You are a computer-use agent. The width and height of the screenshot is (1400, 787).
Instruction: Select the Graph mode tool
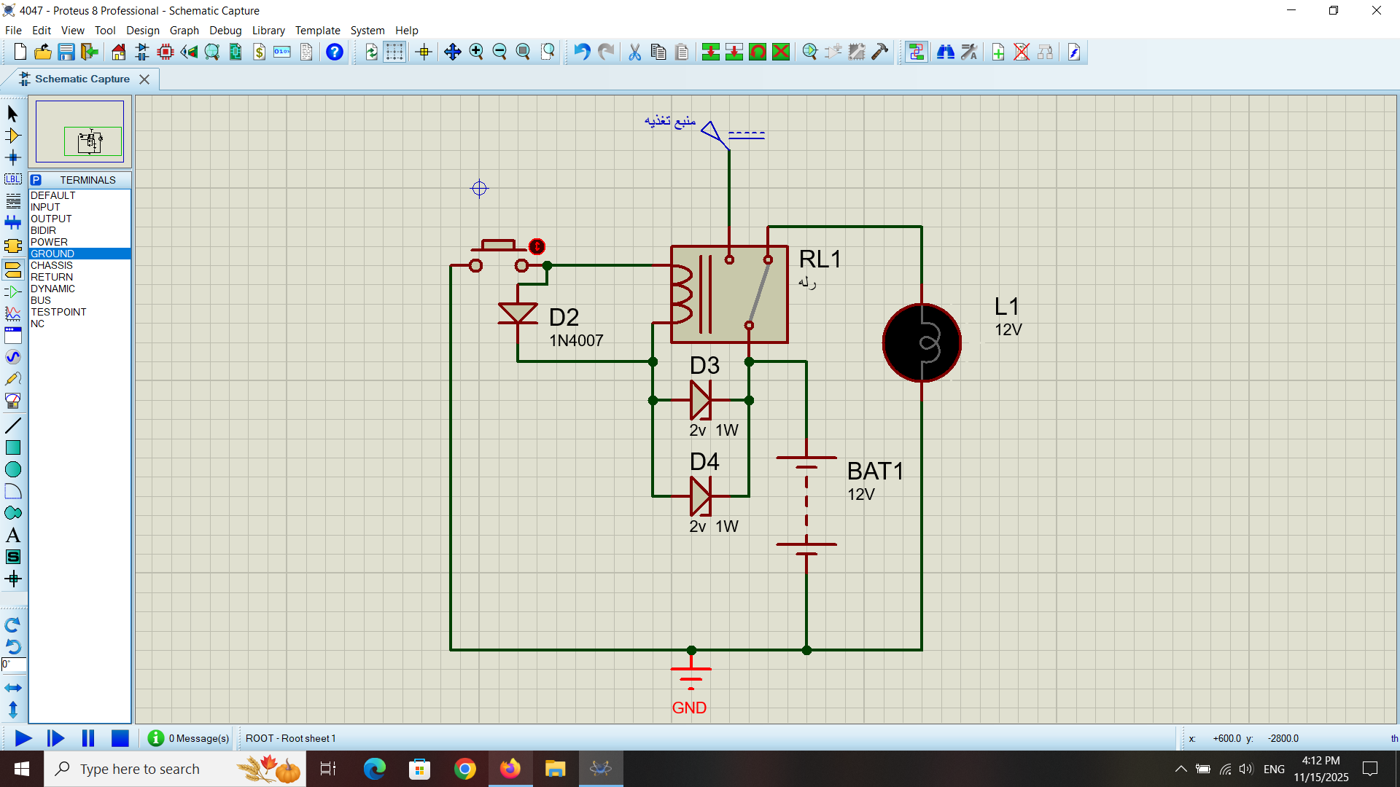pyautogui.click(x=12, y=313)
